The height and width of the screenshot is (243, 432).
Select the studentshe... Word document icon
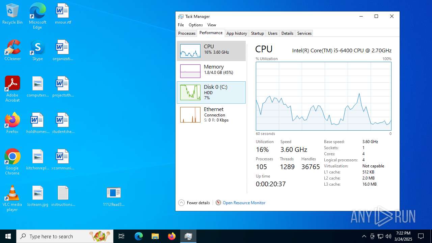click(63, 124)
